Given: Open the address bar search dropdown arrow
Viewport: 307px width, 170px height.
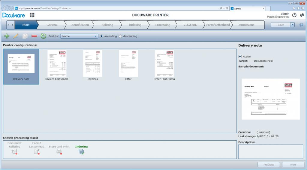Looking at the screenshot, I should tap(224, 8).
